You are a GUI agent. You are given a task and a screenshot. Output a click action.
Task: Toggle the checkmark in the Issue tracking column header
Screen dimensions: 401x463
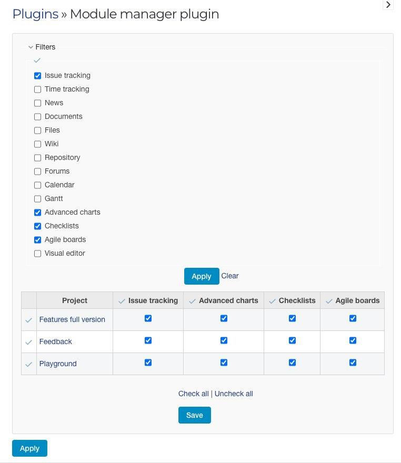(x=121, y=300)
